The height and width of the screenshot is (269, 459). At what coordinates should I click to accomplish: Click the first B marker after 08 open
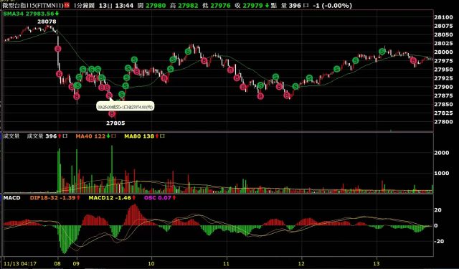click(58, 49)
